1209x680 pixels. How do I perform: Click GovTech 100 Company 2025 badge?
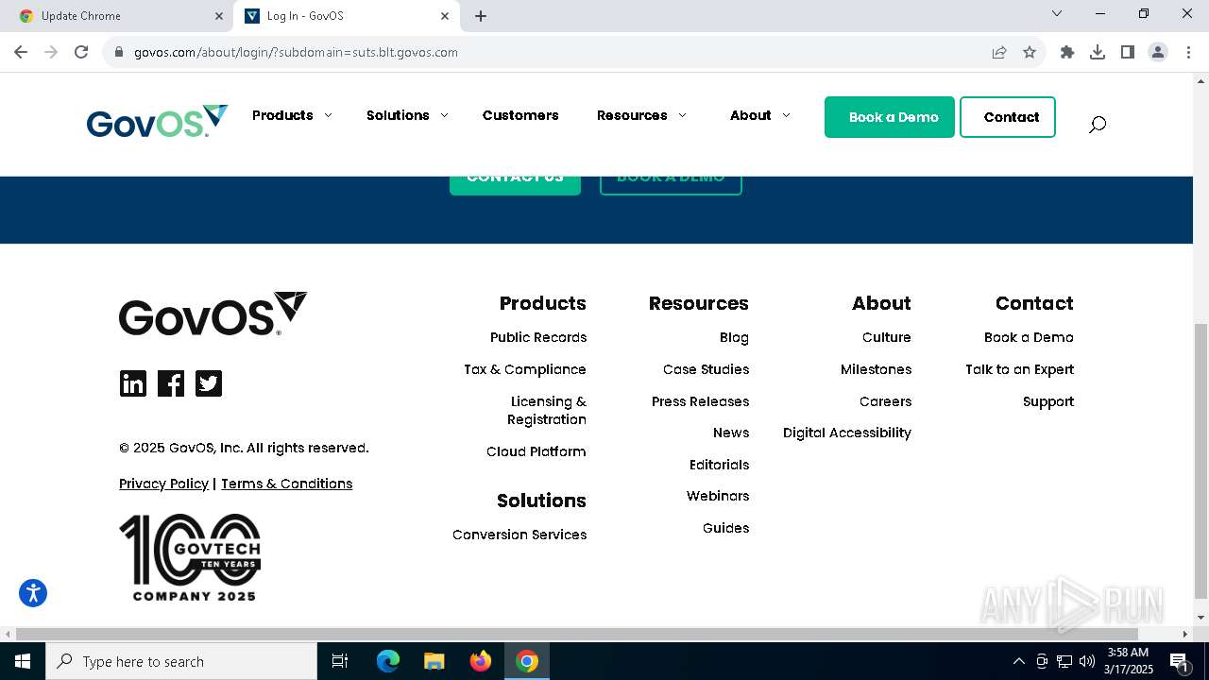(190, 557)
